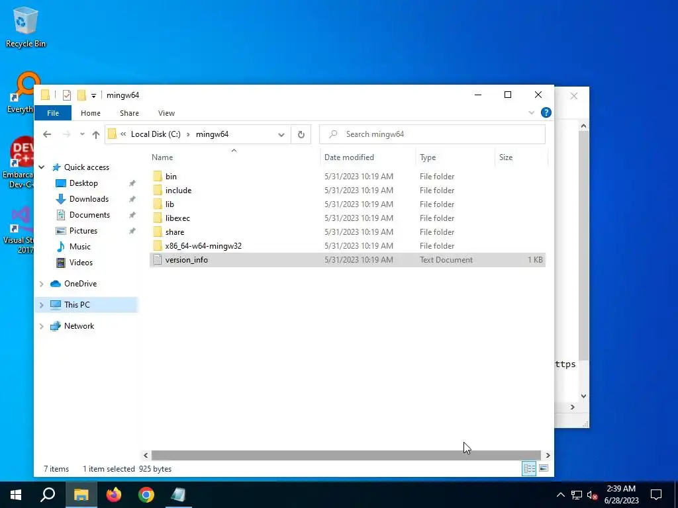The image size is (678, 508).
Task: Expand the Network tree node
Action: pos(42,326)
